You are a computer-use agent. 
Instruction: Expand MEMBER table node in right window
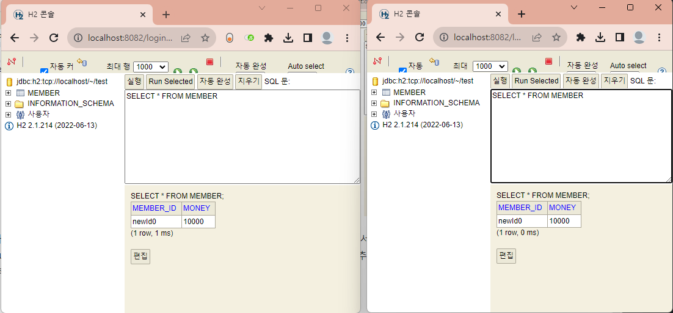[x=374, y=93]
